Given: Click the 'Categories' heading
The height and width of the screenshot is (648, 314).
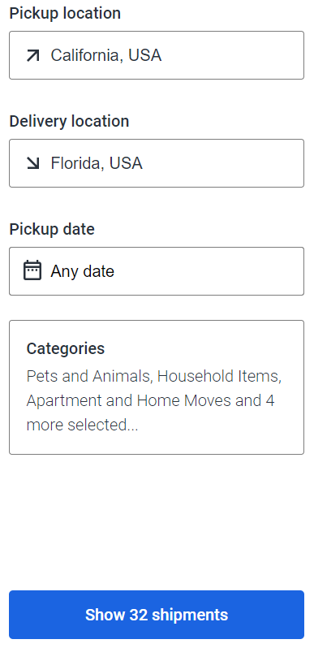Looking at the screenshot, I should point(65,348).
